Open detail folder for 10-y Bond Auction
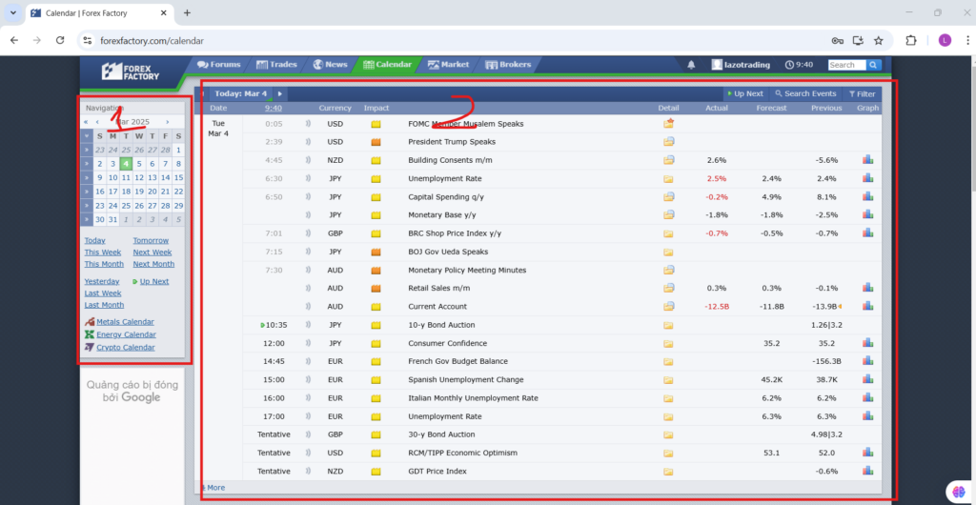Image resolution: width=976 pixels, height=505 pixels. [x=668, y=325]
